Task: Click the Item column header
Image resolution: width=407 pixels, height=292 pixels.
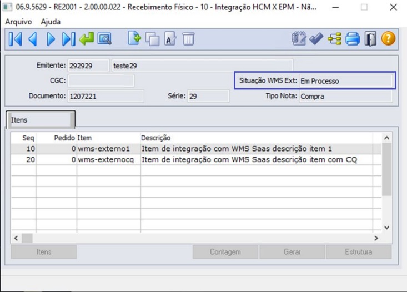Action: [x=108, y=138]
